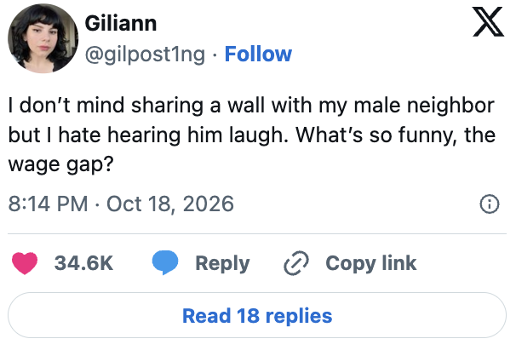This screenshot has height=356, width=516.
Task: Click the Reply label text
Action: coord(222,264)
